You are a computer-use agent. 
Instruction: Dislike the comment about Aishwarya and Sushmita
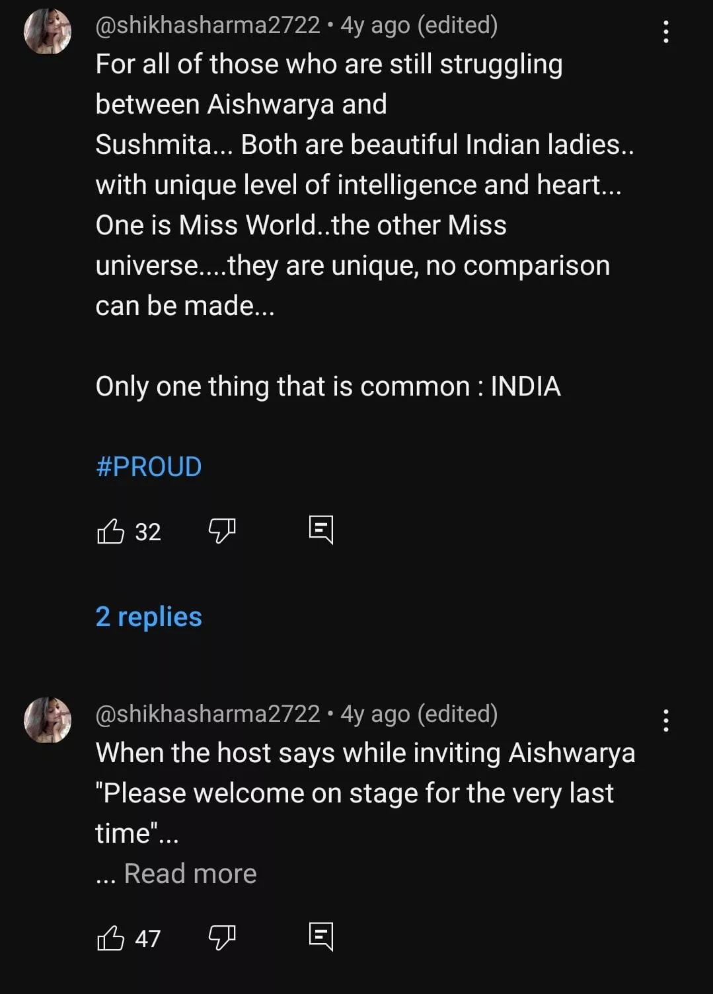[x=222, y=530]
